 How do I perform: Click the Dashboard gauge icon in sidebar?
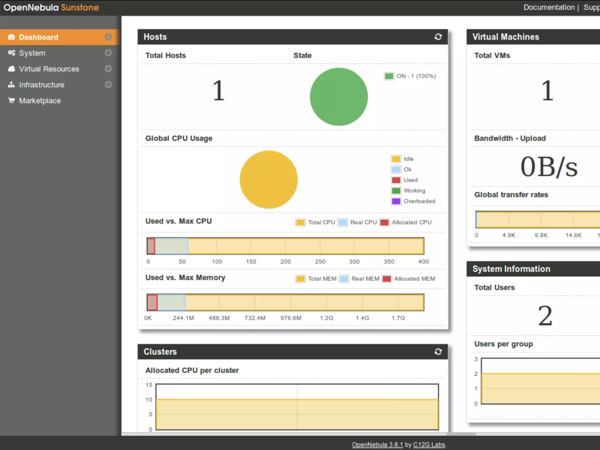click(x=11, y=37)
